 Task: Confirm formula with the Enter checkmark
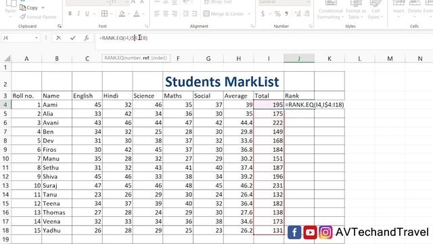coord(72,38)
